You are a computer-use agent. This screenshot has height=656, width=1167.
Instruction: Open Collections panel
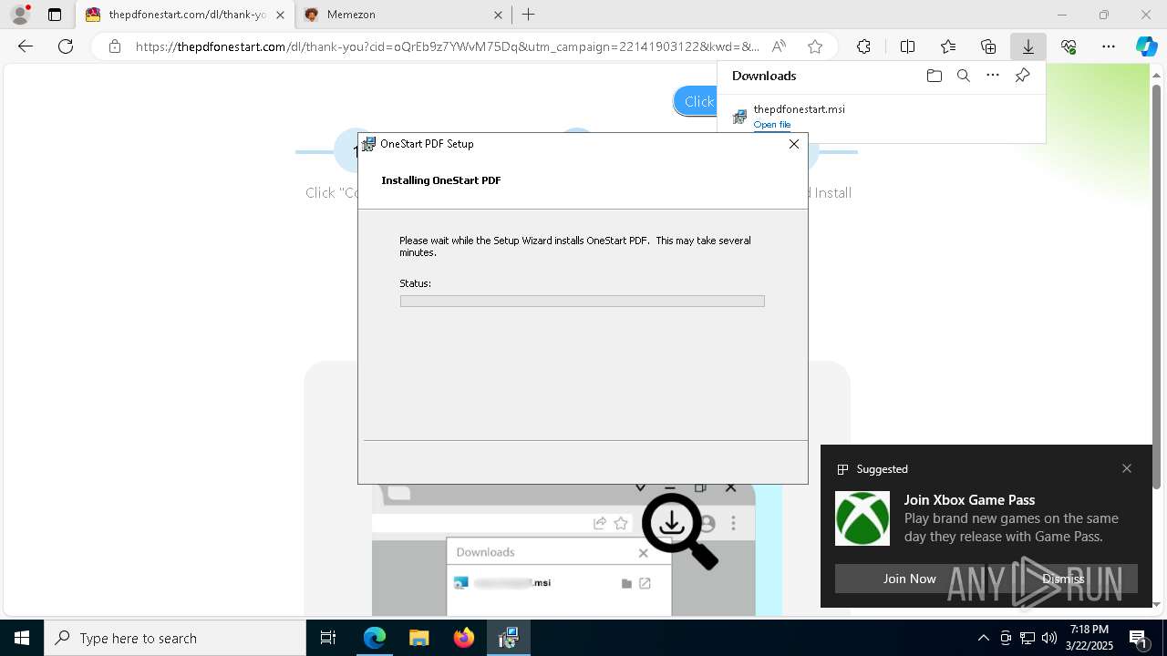(988, 46)
